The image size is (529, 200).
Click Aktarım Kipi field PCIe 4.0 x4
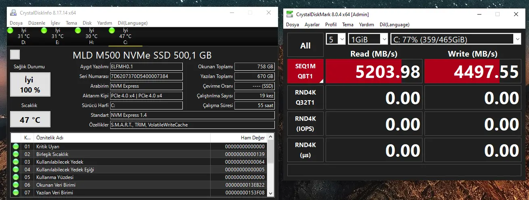(x=146, y=96)
